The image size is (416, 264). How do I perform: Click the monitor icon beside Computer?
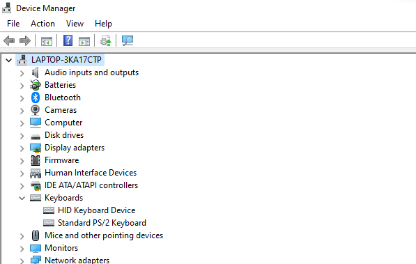pyautogui.click(x=36, y=123)
